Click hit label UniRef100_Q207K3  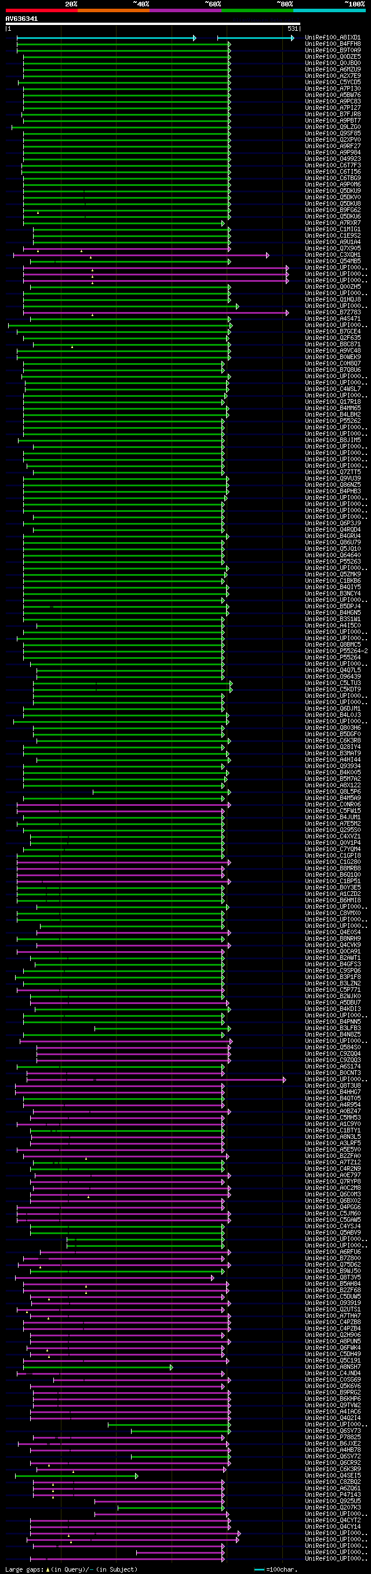[x=333, y=1508]
